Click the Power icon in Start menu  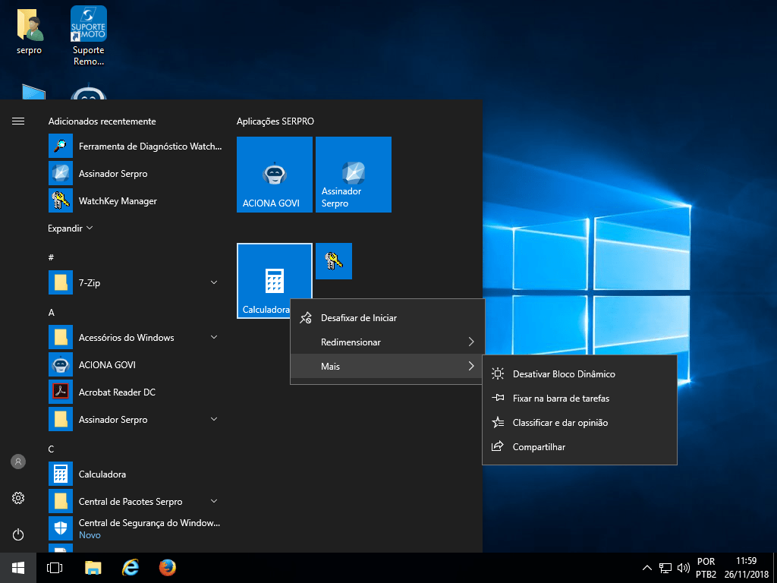pos(18,534)
